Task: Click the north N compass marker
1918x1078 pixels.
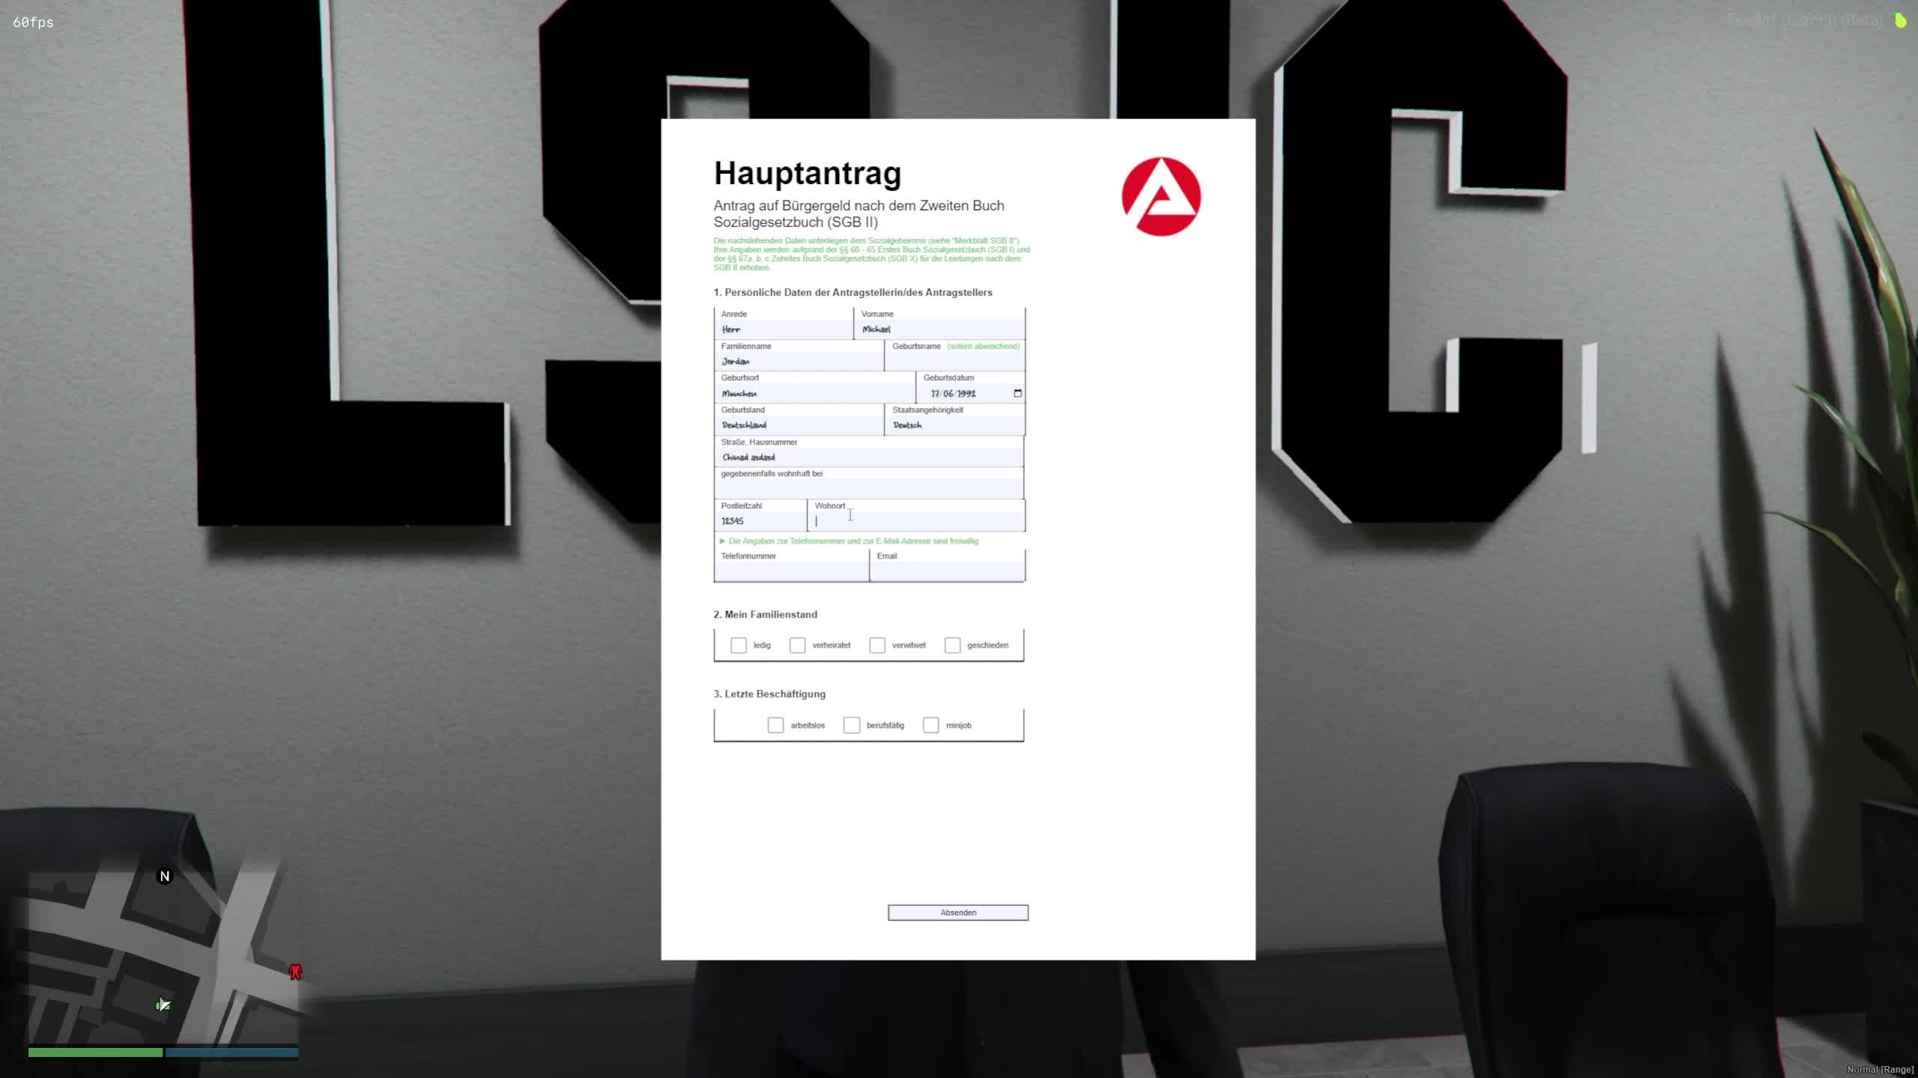Action: click(165, 876)
